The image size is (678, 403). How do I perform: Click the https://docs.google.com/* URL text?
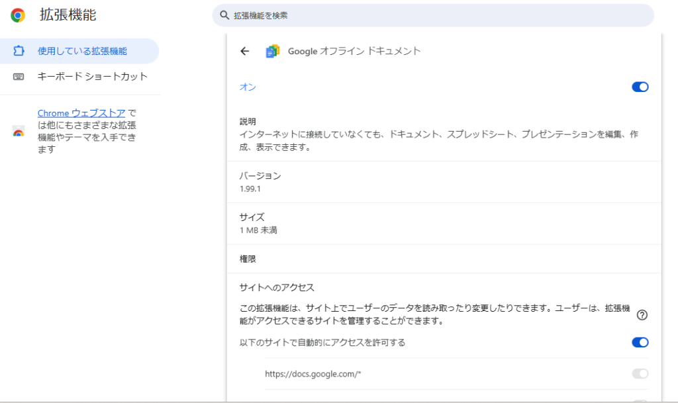pyautogui.click(x=313, y=374)
